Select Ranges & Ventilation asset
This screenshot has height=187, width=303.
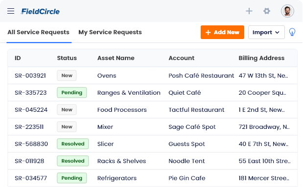(129, 93)
